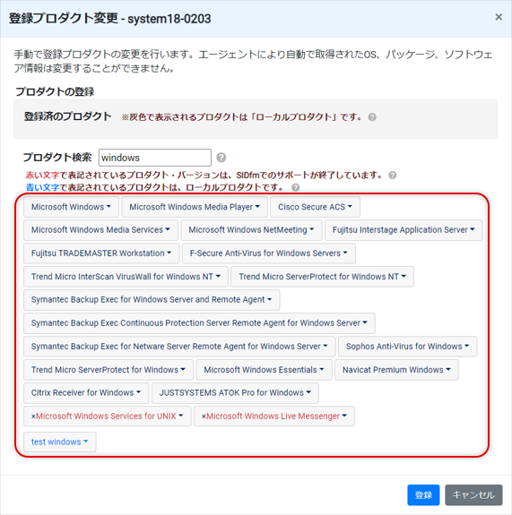Screen dimensions: 512x515
Task: Click help icon beside local product gray note
Action: pos(372,117)
